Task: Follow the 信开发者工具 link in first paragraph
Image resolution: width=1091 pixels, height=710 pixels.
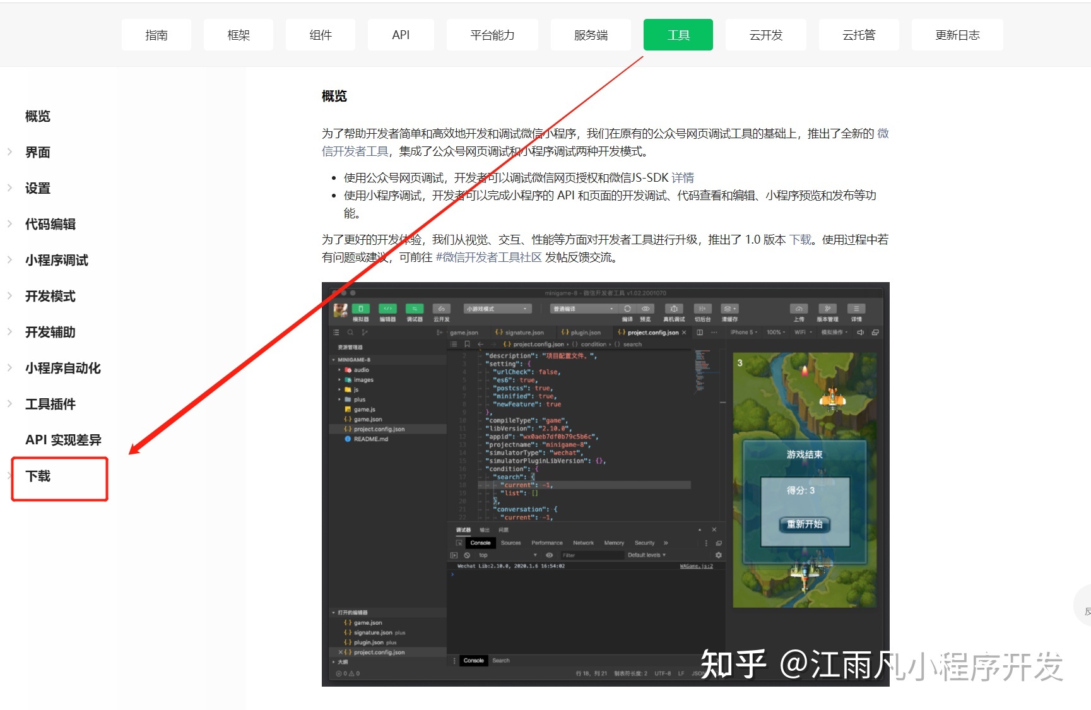Action: tap(355, 151)
